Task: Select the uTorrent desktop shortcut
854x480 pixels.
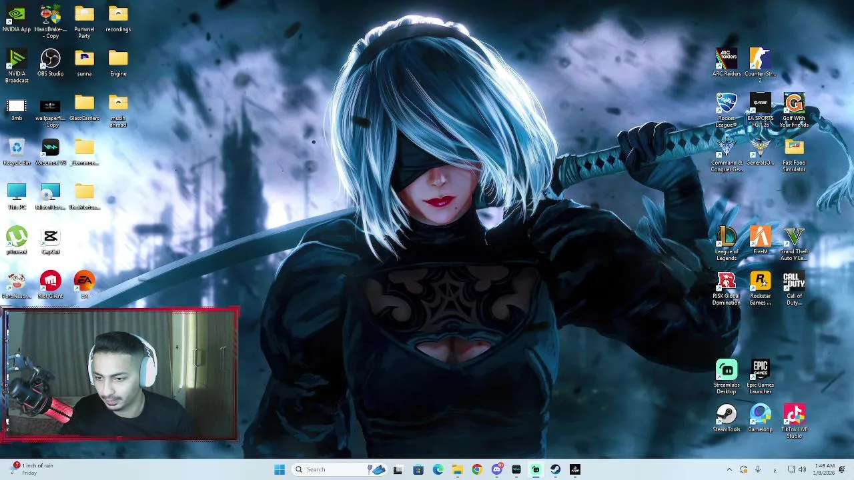Action: (x=17, y=241)
